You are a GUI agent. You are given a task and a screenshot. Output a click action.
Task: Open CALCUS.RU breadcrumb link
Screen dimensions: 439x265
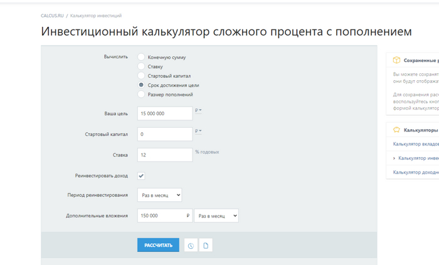point(52,15)
